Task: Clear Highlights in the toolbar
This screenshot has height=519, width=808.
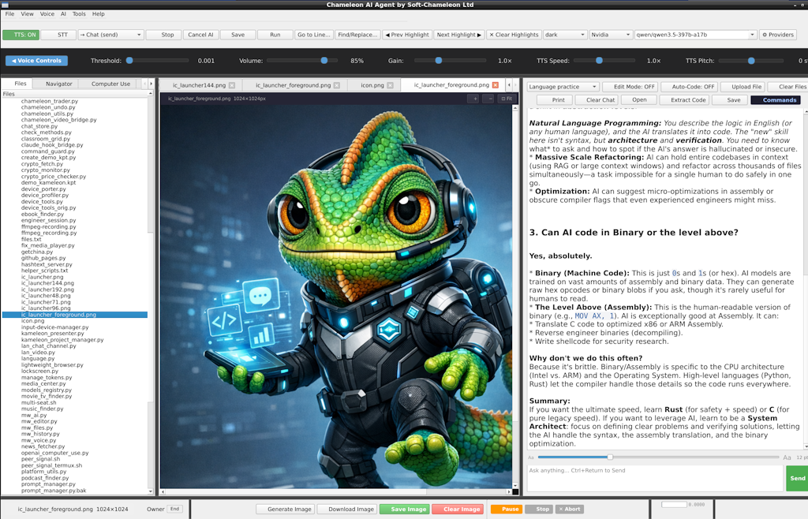Action: 514,35
